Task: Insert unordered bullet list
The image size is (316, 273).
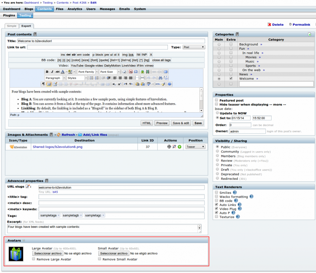Action: [92, 78]
